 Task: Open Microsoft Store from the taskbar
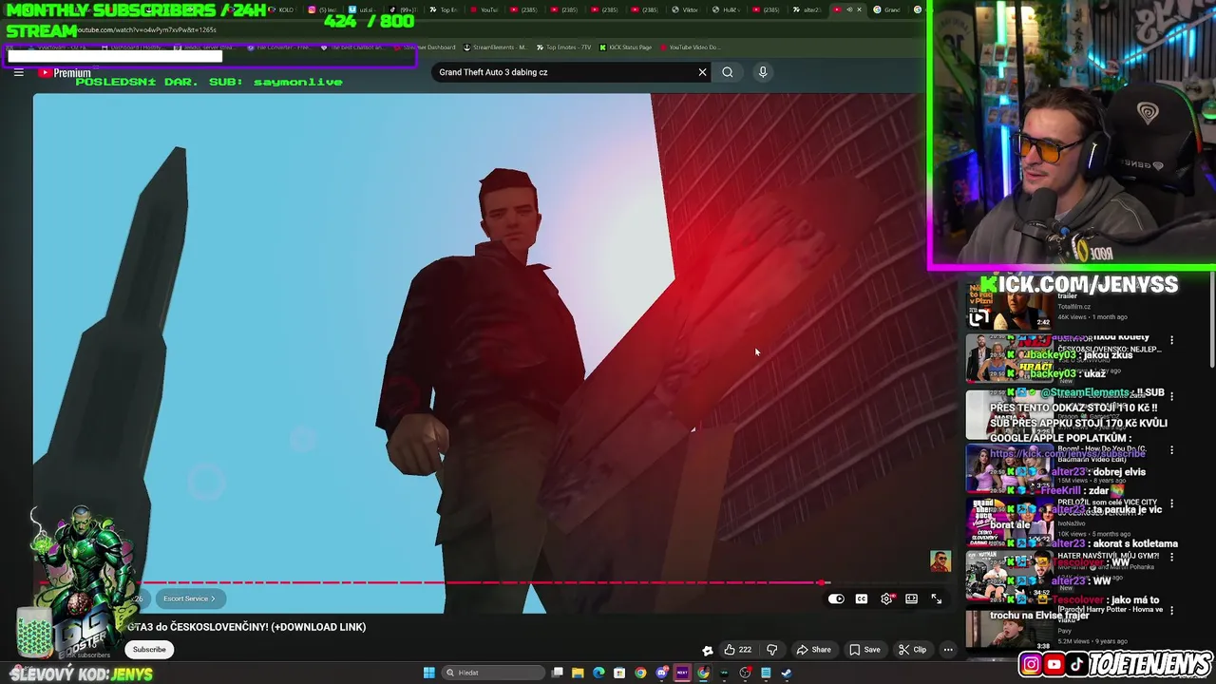[619, 673]
